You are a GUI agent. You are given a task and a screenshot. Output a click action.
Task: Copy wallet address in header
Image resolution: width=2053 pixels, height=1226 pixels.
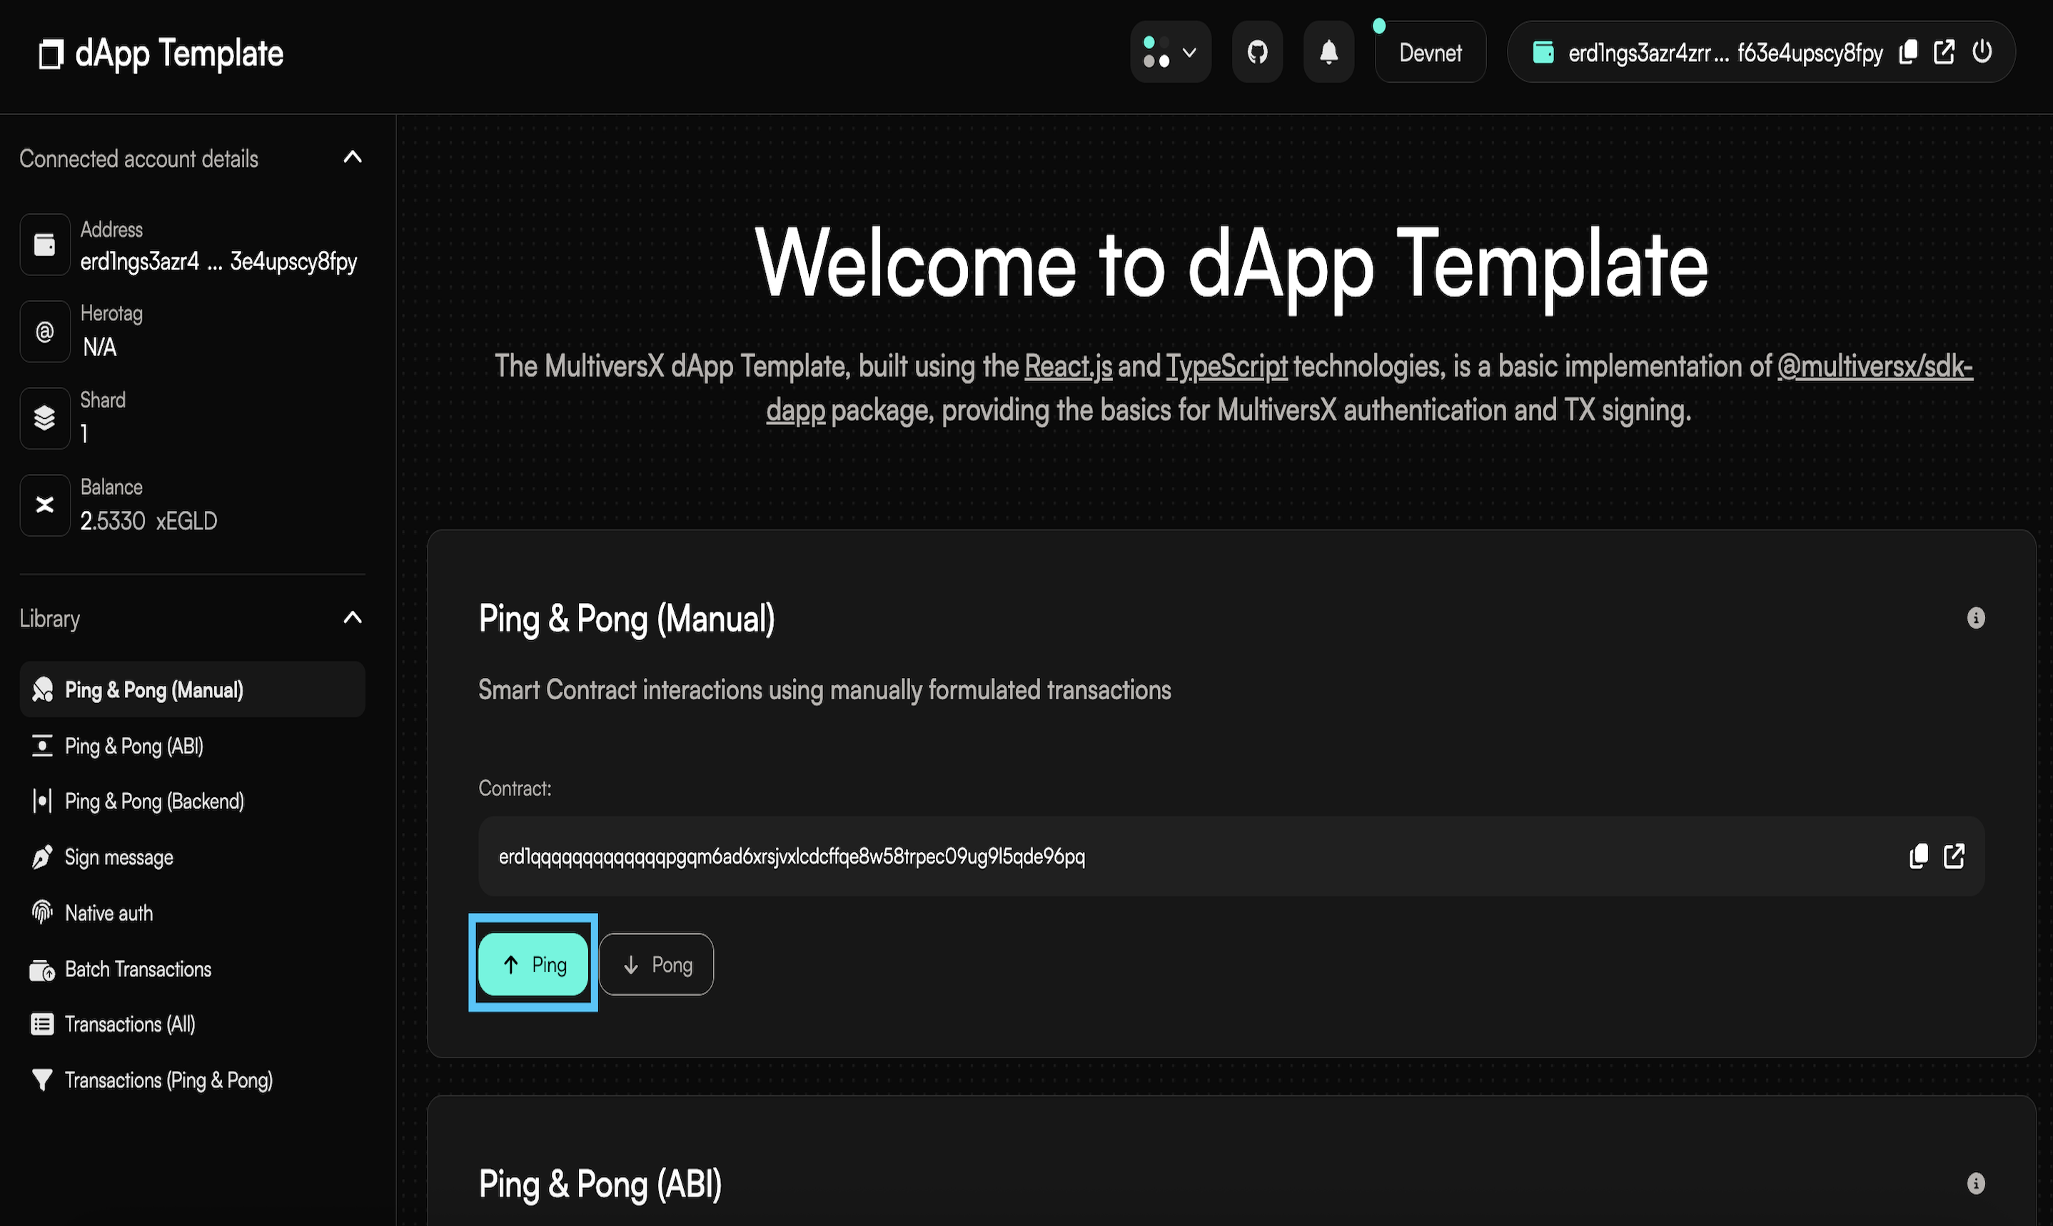click(1907, 52)
